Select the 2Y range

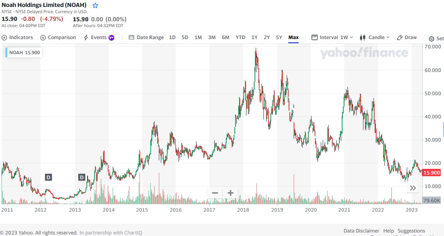point(267,37)
